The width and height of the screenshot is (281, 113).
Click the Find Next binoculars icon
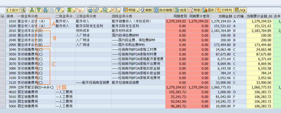(52, 10)
